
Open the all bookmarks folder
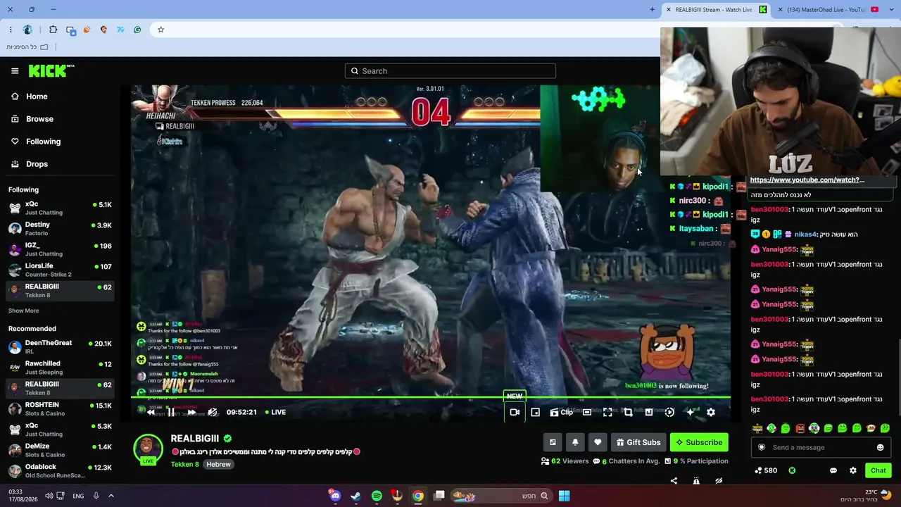(x=27, y=47)
